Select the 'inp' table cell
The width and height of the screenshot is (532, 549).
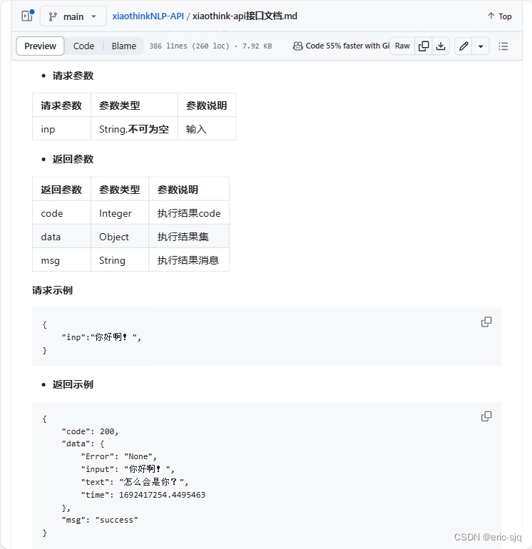[61, 129]
